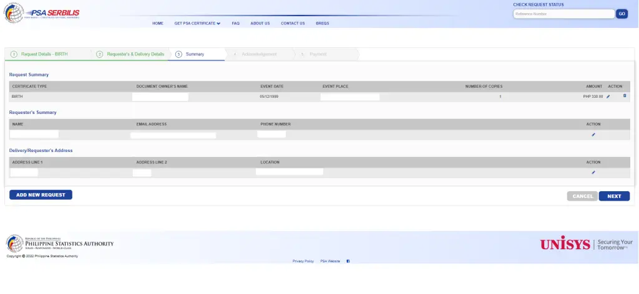Click ADD NEW REQUEST button
This screenshot has width=639, height=294.
(x=41, y=195)
